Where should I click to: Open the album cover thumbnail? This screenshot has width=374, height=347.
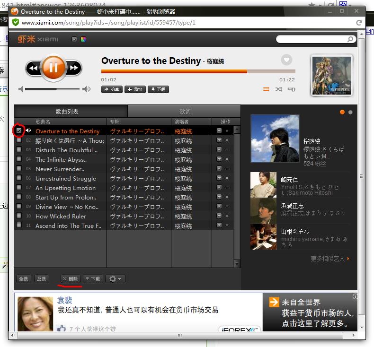[x=331, y=76]
